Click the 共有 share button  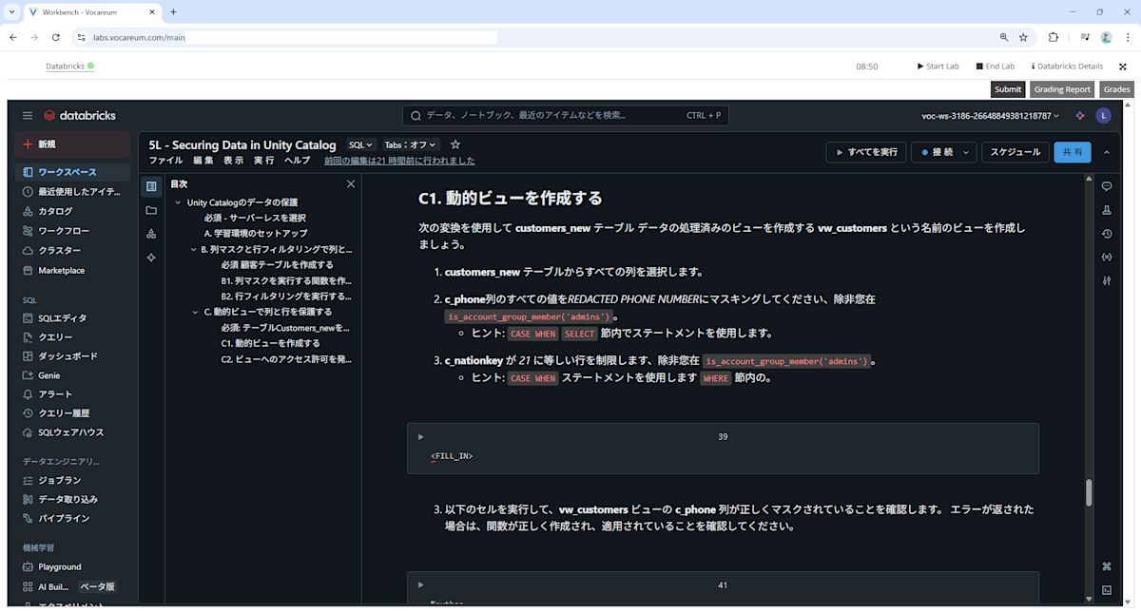(1073, 152)
